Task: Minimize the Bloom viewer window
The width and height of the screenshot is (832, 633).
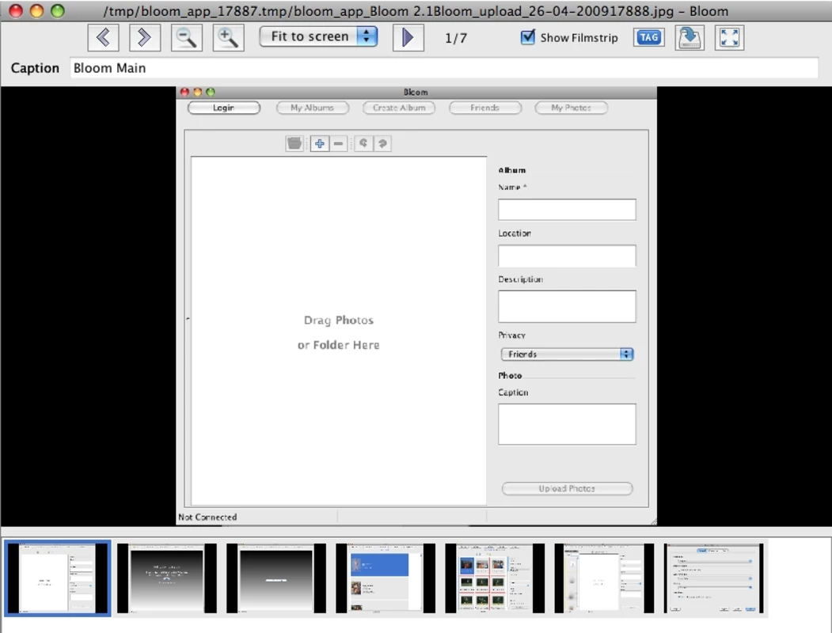Action: click(36, 10)
